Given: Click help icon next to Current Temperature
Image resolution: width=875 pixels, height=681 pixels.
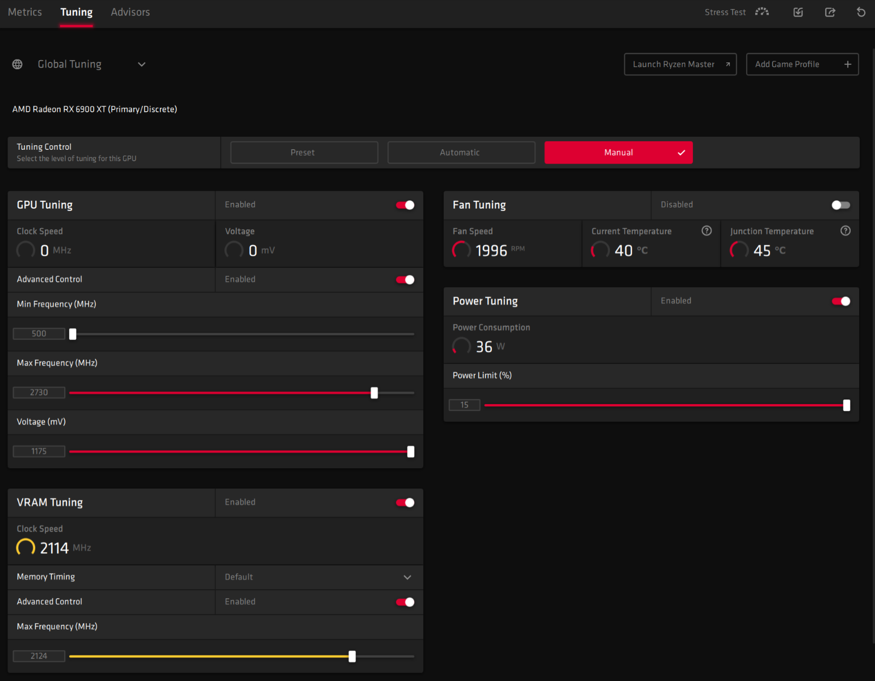Looking at the screenshot, I should pos(706,230).
